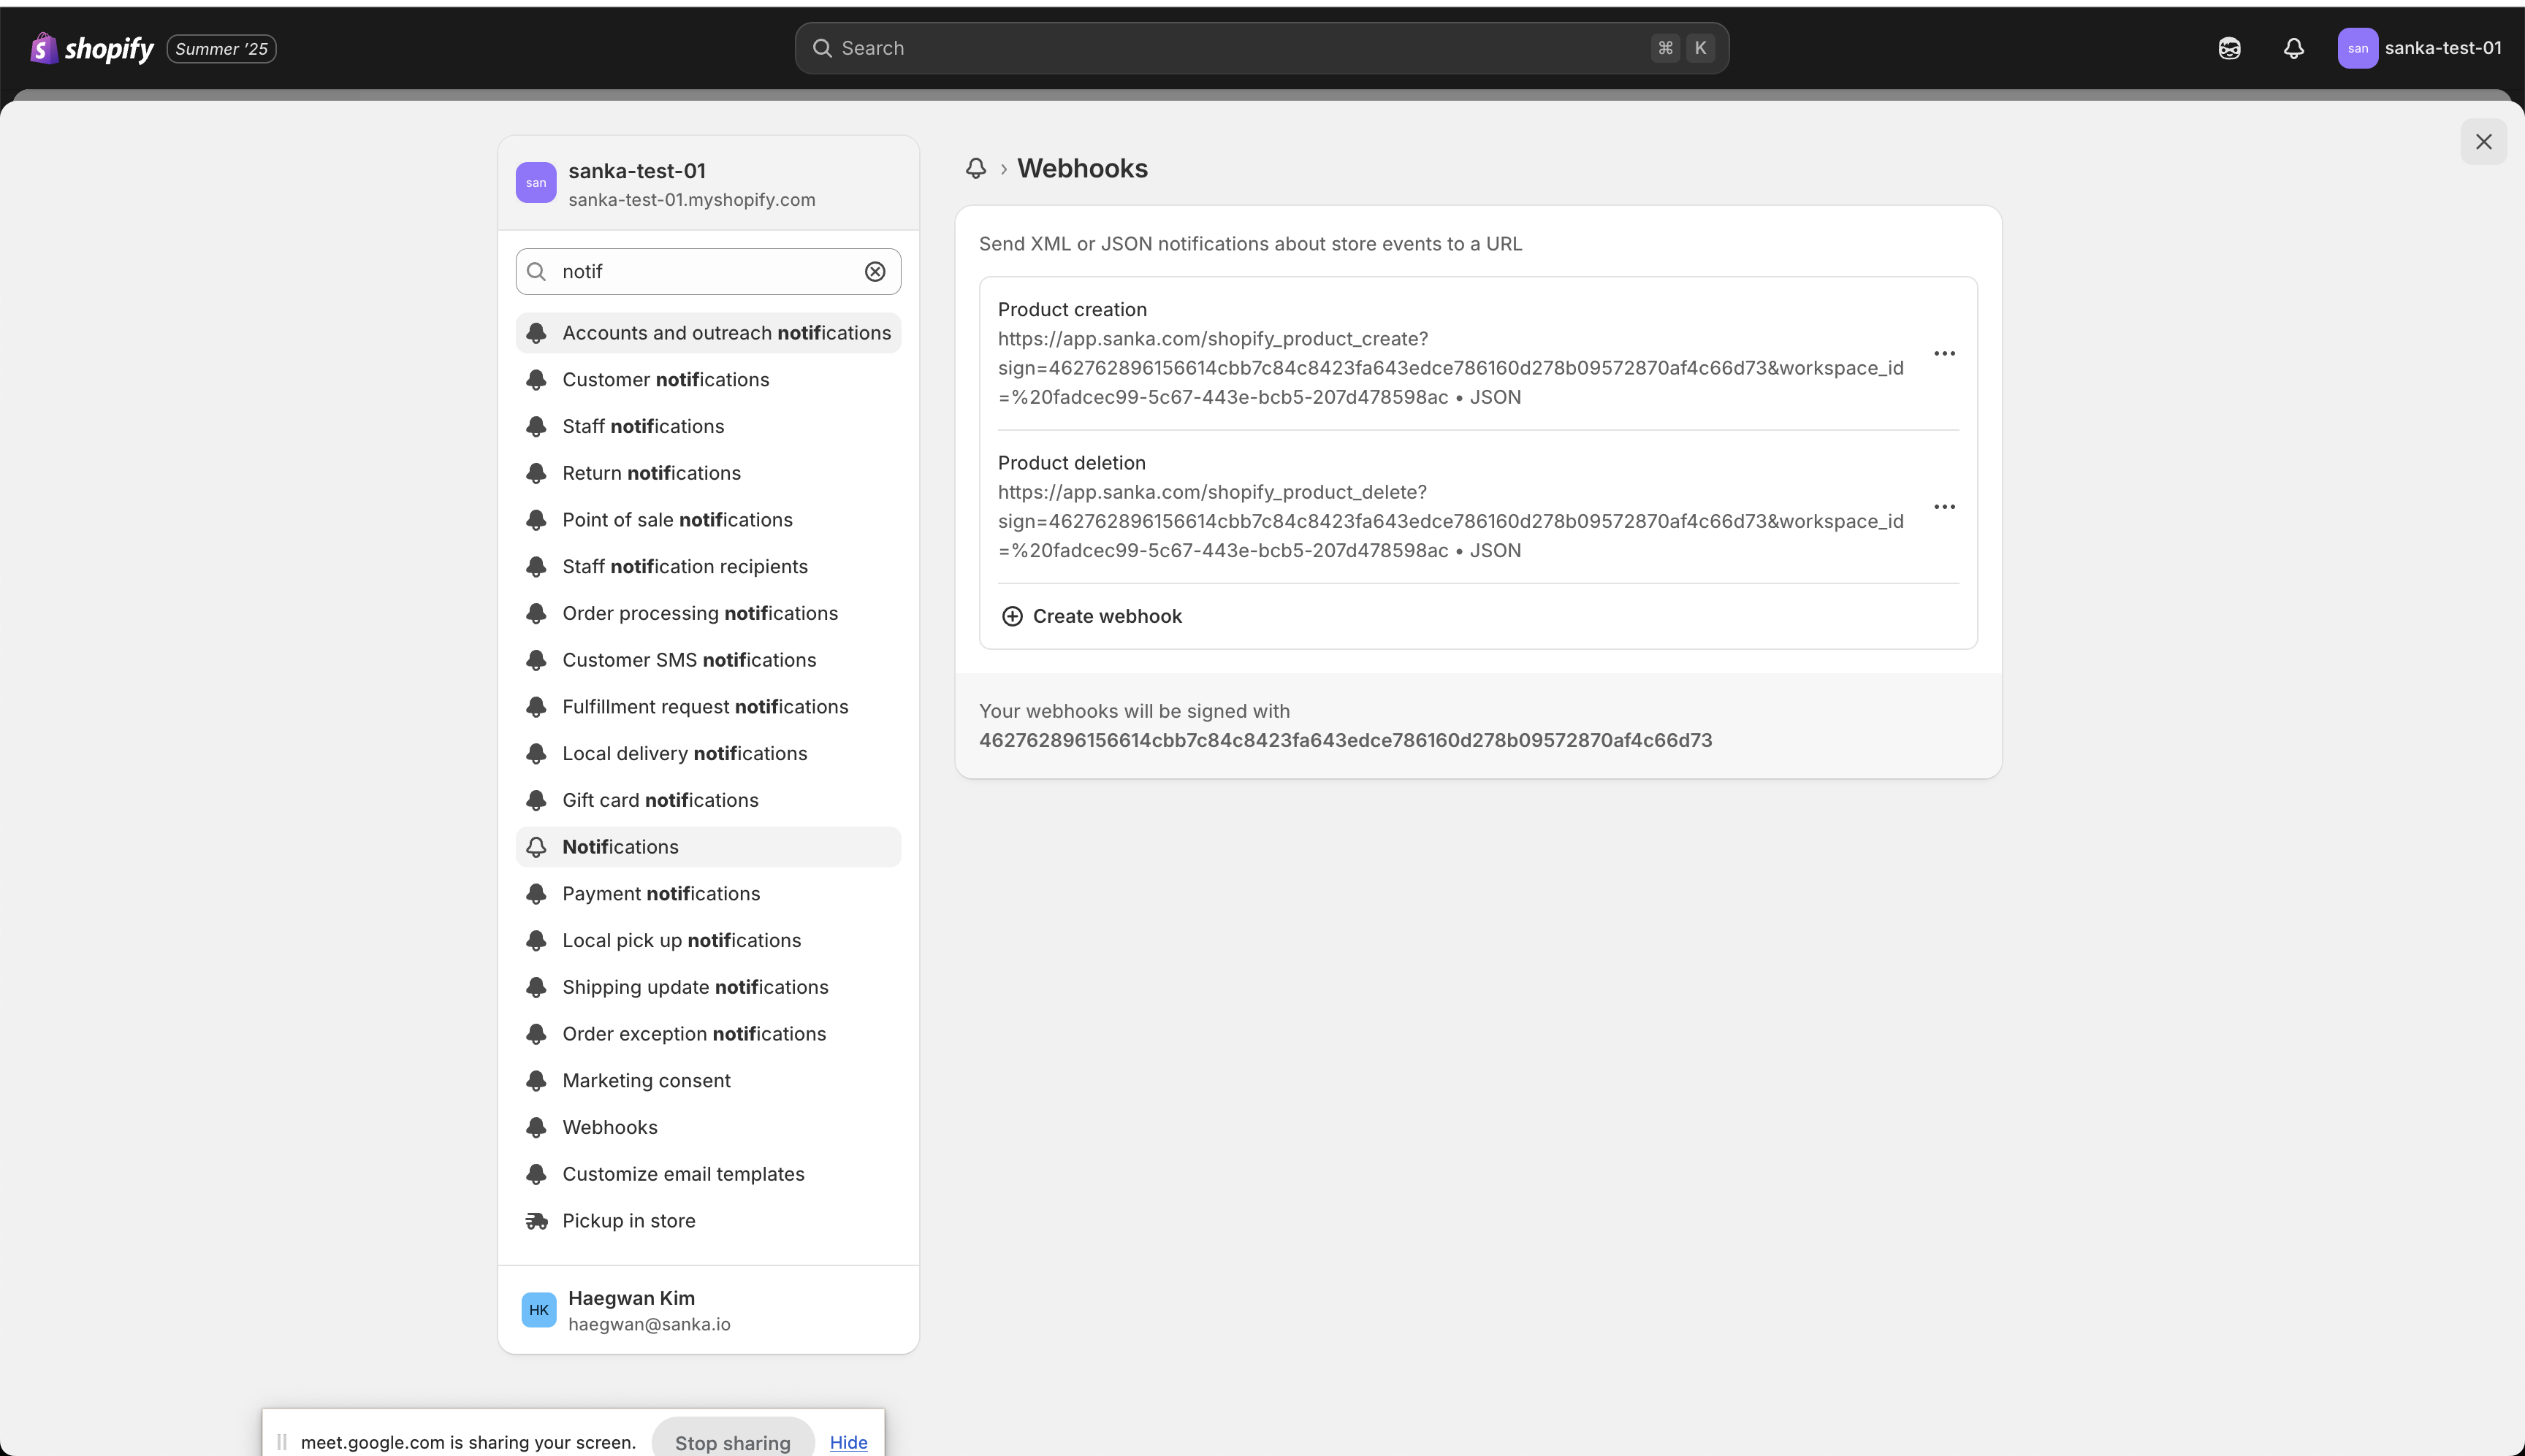Open the Webhooks settings item

pos(609,1127)
